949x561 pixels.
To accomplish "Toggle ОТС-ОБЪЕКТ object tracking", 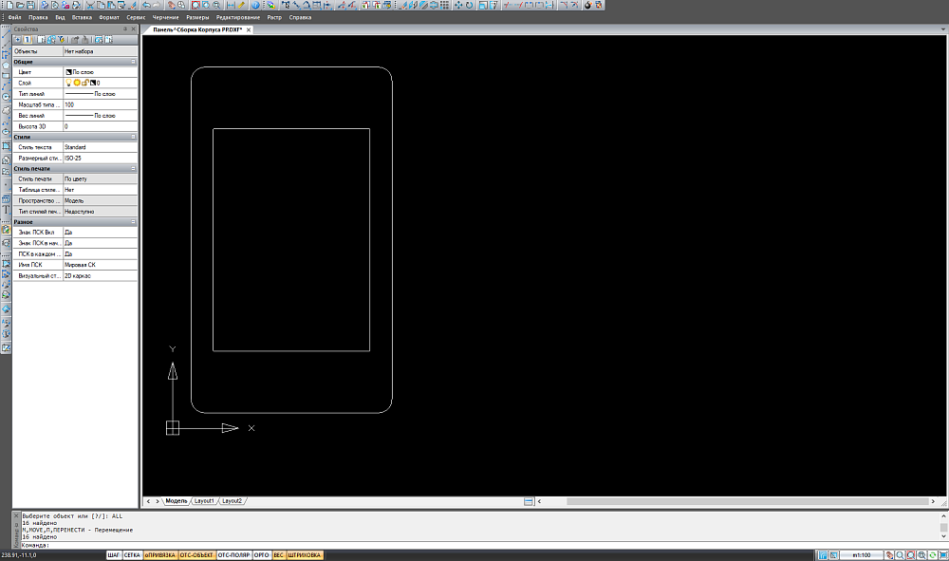I will point(196,555).
